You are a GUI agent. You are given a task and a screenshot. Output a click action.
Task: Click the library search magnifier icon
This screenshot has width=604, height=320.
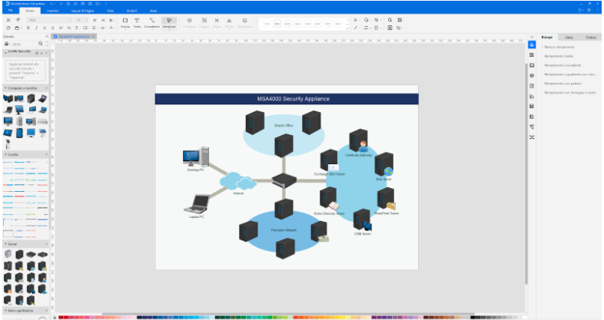point(41,44)
